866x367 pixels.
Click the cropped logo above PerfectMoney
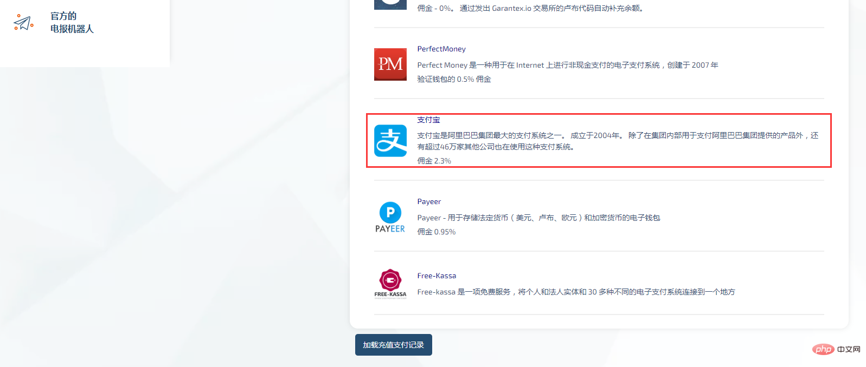(x=390, y=4)
